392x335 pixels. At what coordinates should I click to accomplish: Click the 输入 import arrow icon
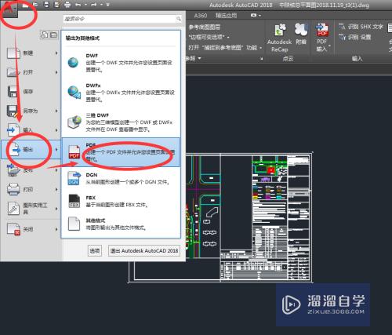(13, 130)
